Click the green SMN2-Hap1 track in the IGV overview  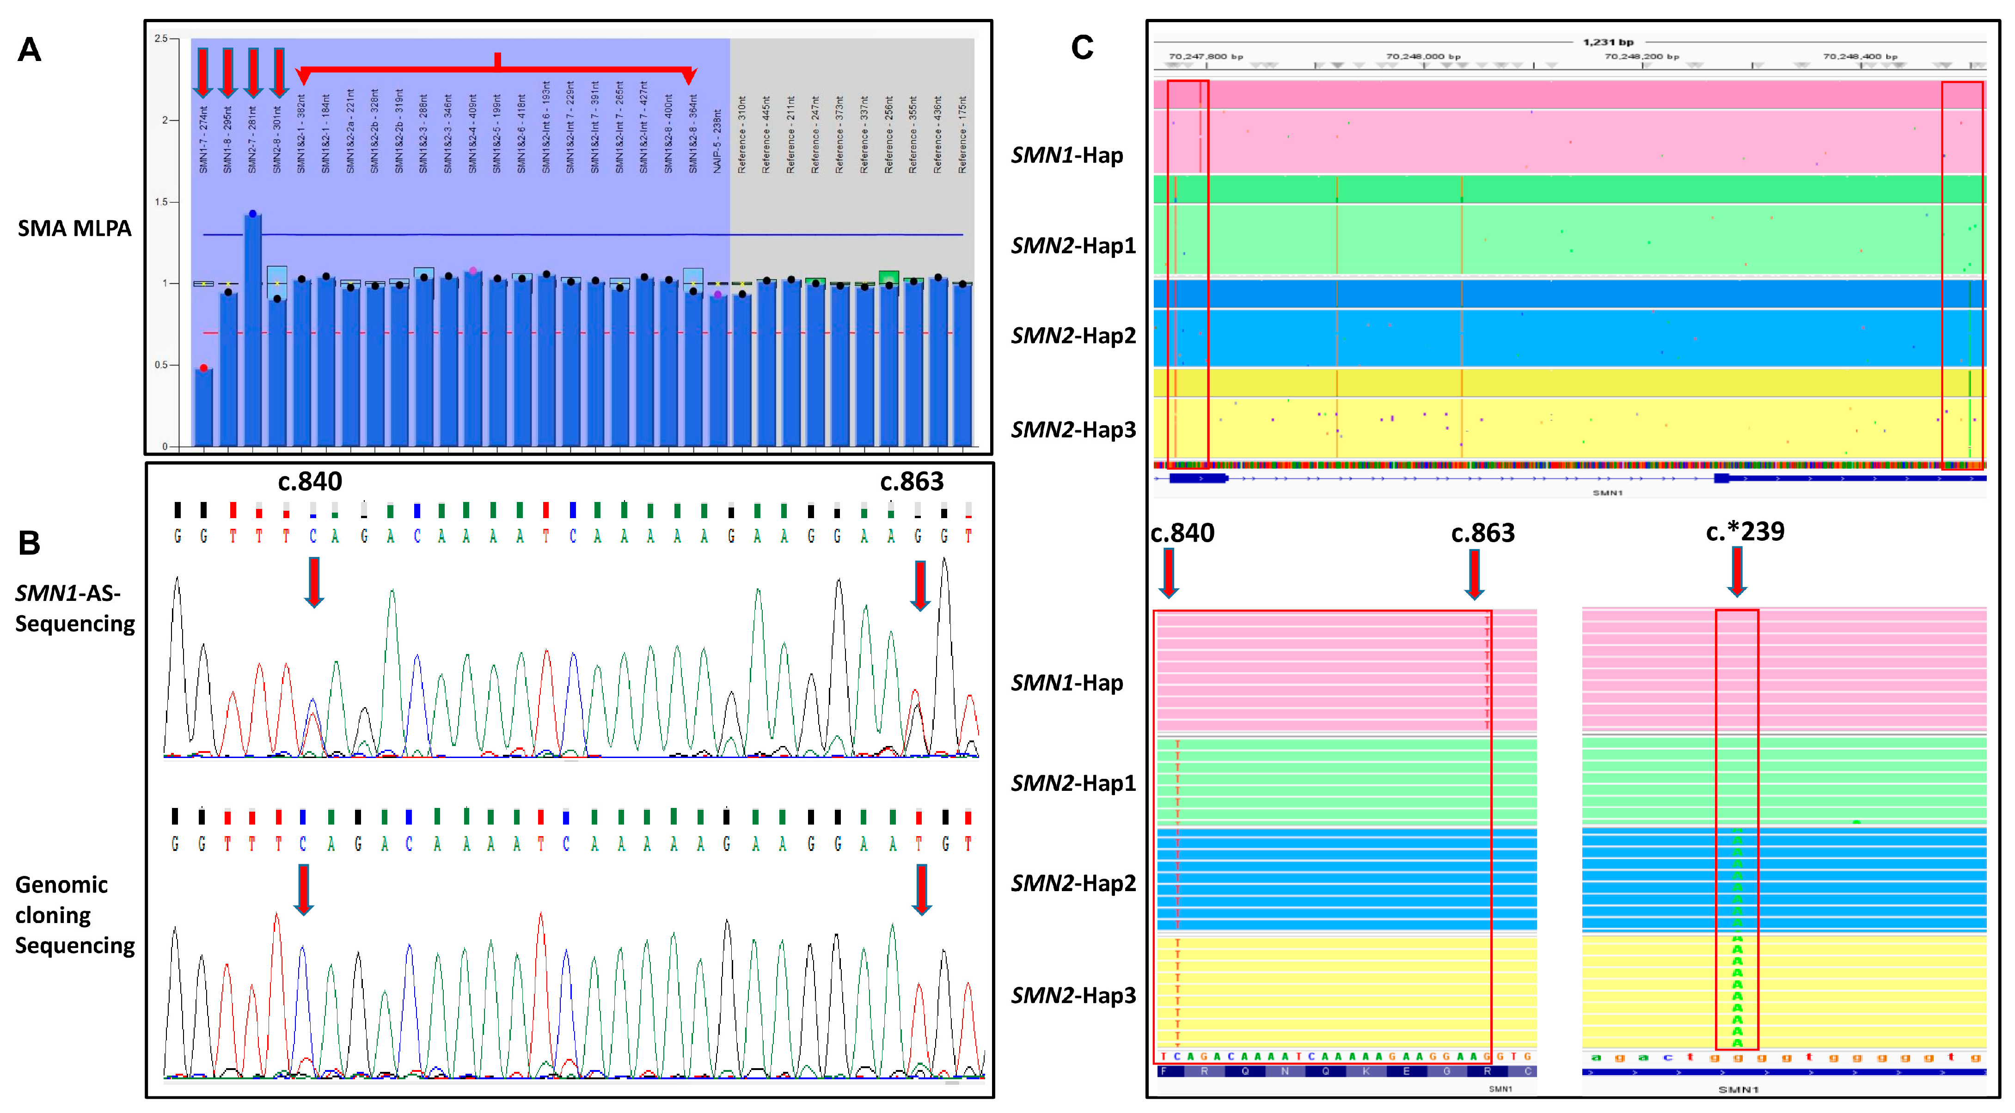[x=1569, y=225]
